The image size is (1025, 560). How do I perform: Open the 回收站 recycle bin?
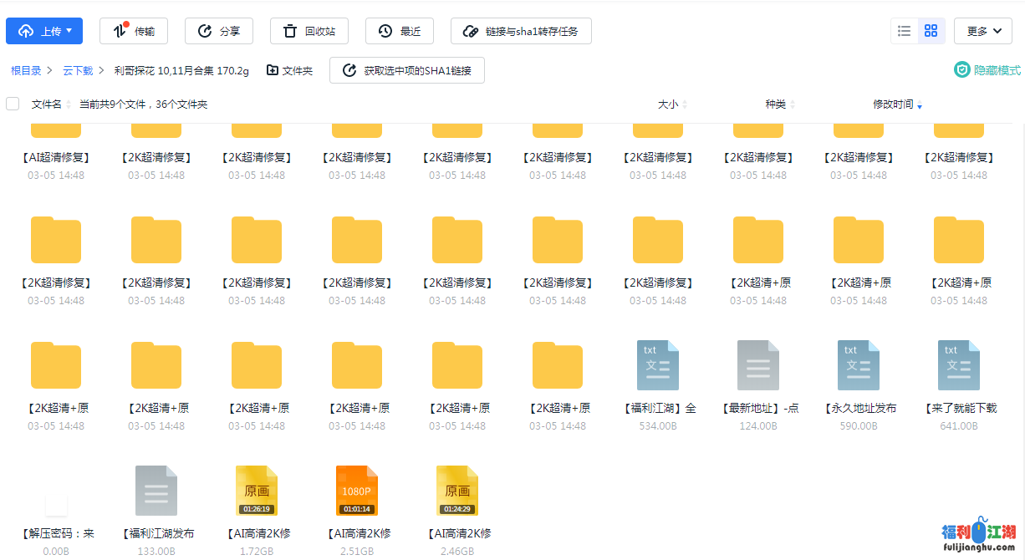[x=309, y=31]
